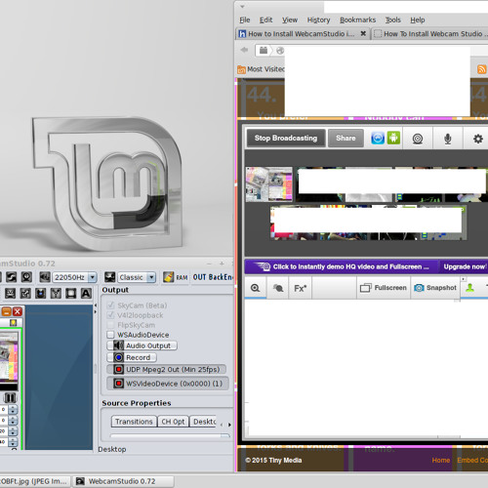488x488 pixels.
Task: Click the audio frequency icon beside 22050Hz
Action: point(45,277)
